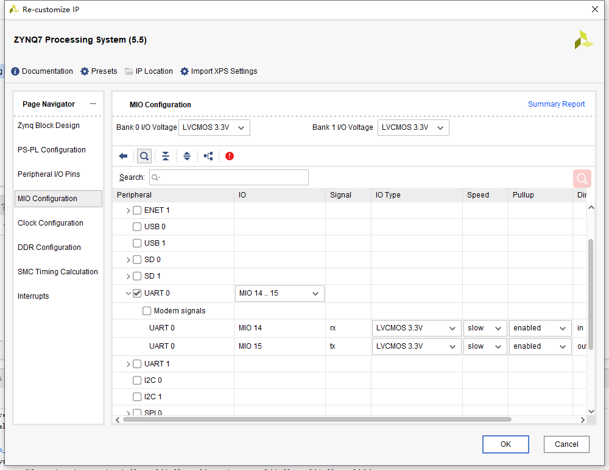Viewport: 609px width, 470px height.
Task: Open IO Type dropdown for MIO 14
Action: coord(417,328)
